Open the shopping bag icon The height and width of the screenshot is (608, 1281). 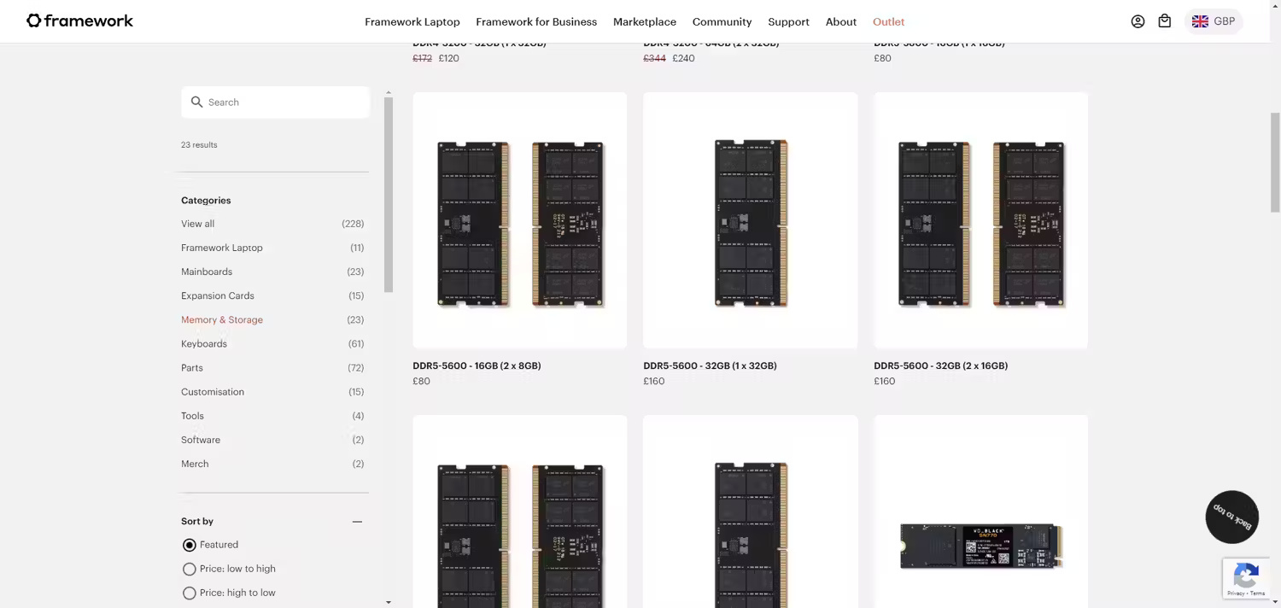coord(1164,20)
